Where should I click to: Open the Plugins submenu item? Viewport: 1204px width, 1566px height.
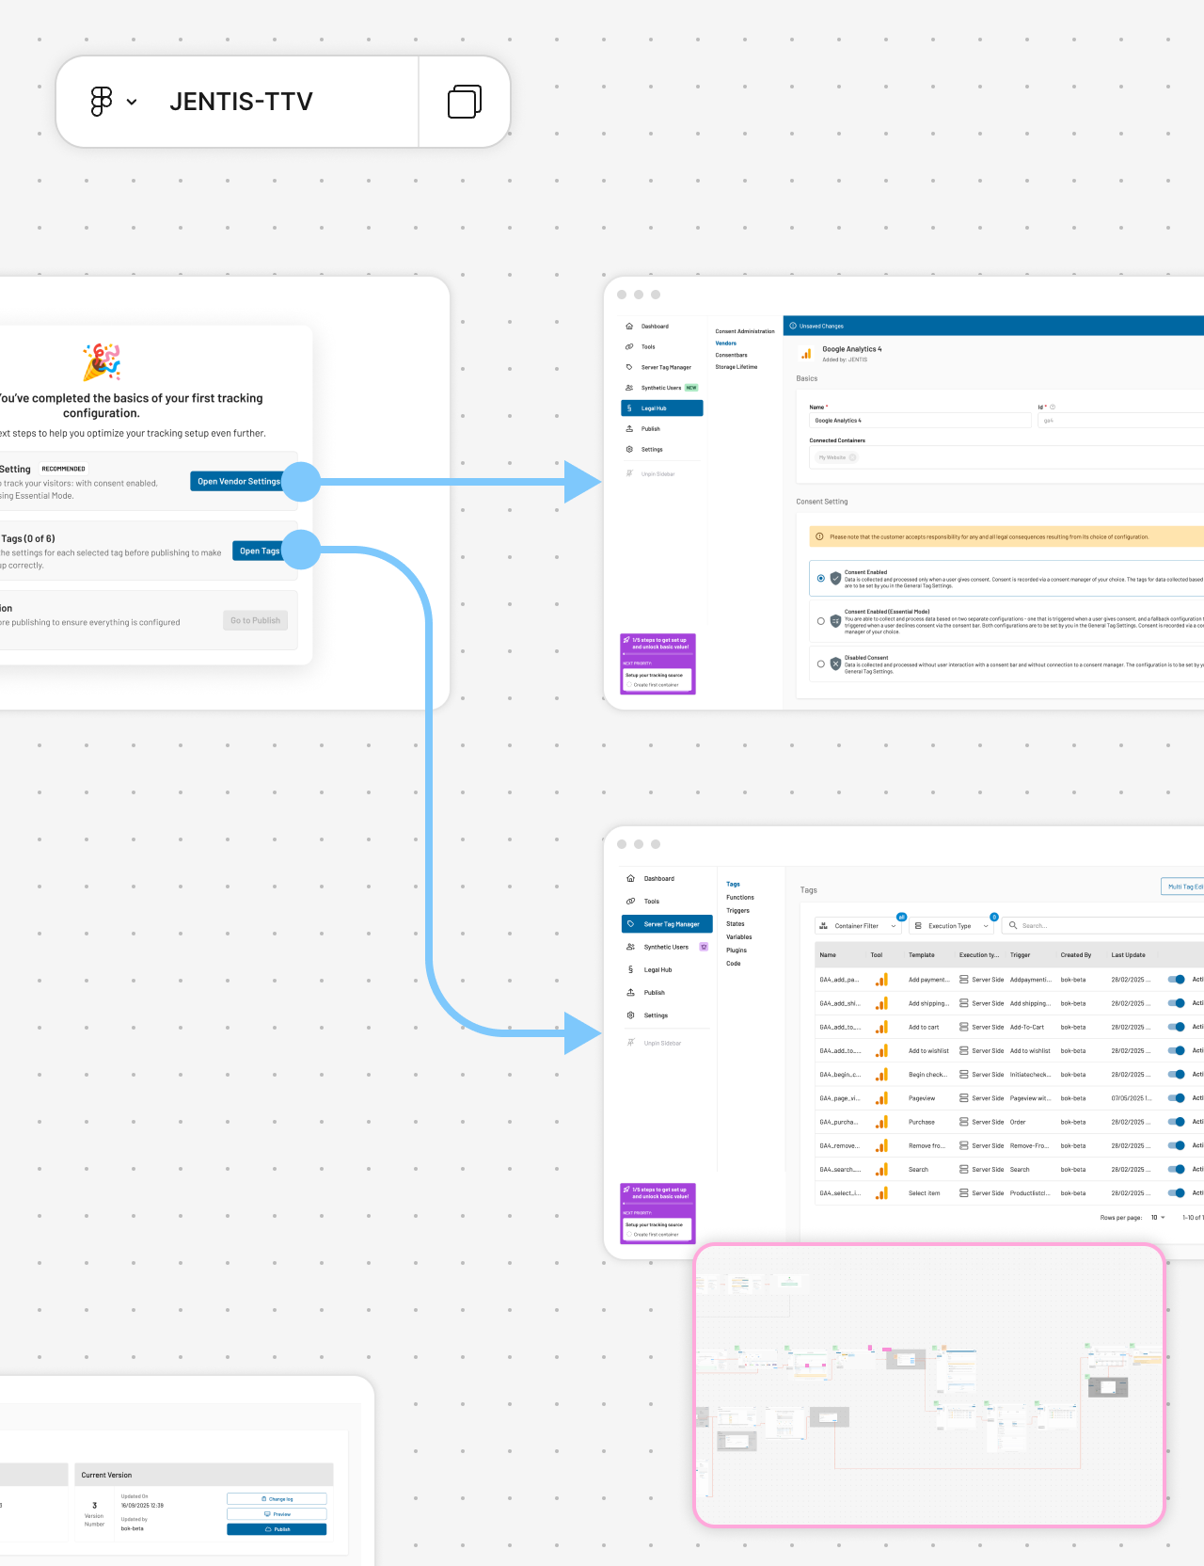(x=737, y=951)
